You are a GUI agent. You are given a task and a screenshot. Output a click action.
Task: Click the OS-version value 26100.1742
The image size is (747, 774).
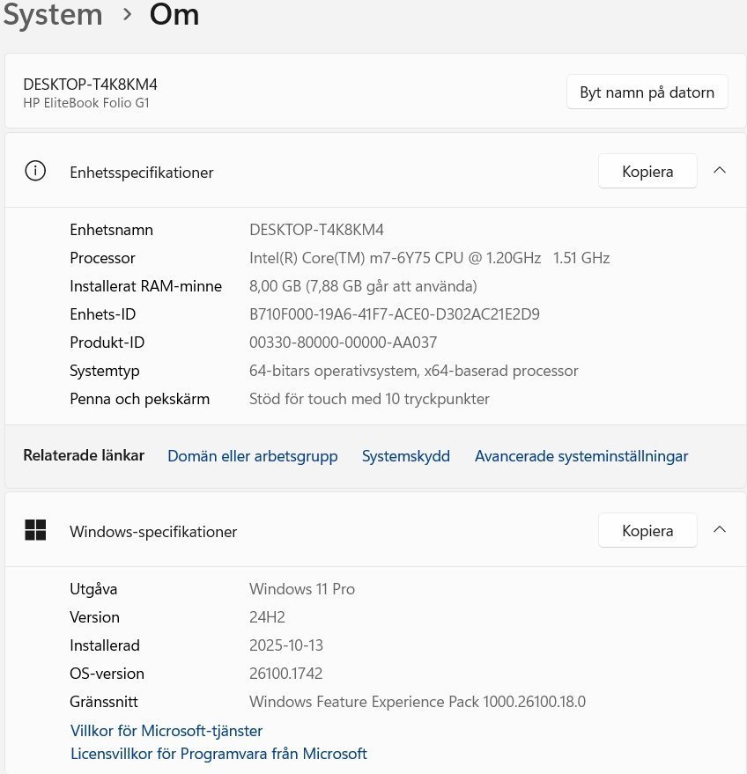tap(286, 674)
